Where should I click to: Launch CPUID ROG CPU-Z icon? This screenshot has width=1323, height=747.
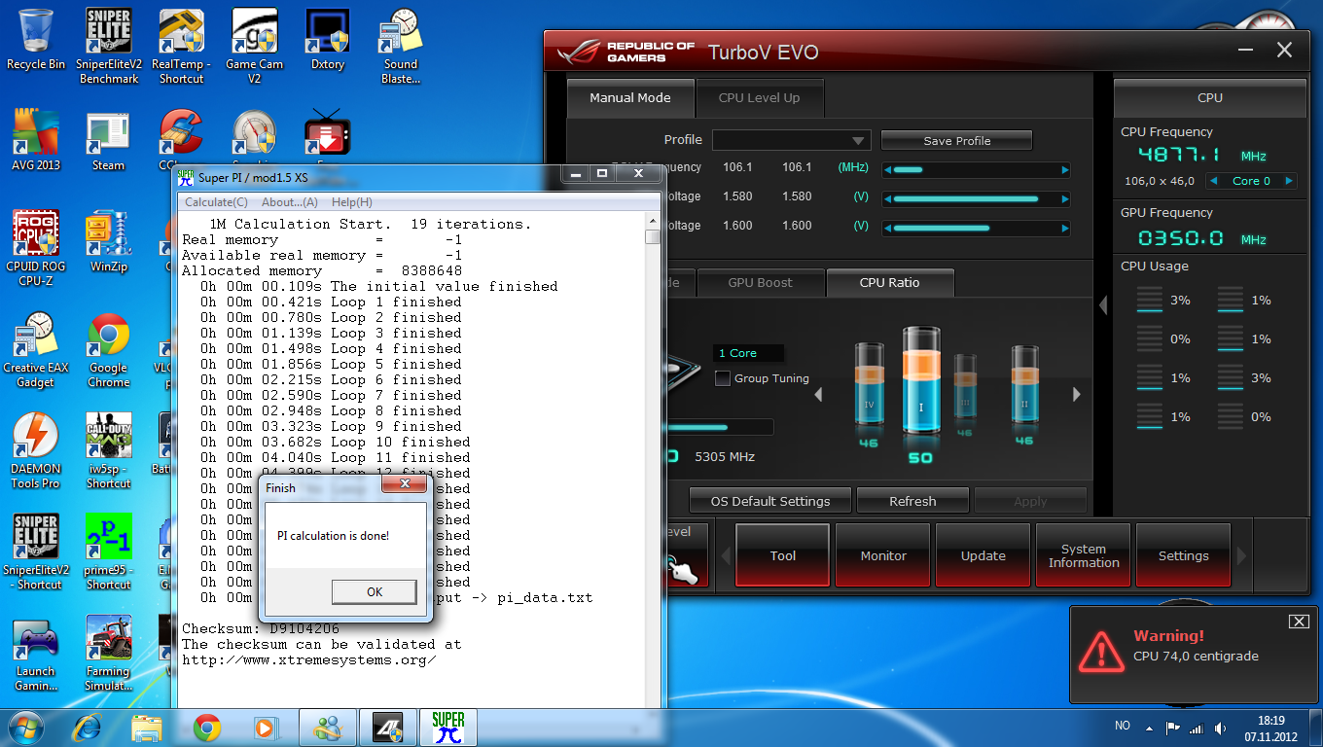(36, 249)
